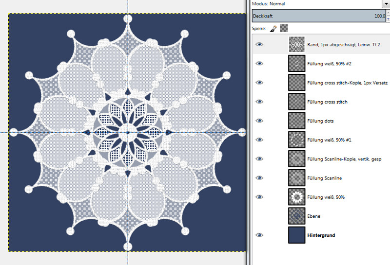Click the lock alpha channel checkerboard icon
Screen dimensions: 390x265
(x=284, y=29)
